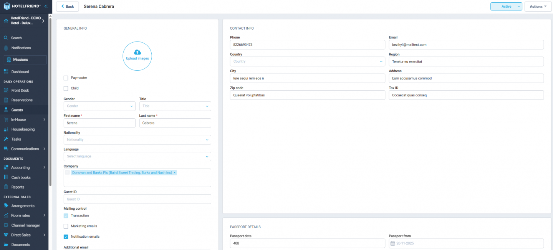The width and height of the screenshot is (553, 250).
Task: Change guest status via the Active dropdown
Action: pos(506,6)
